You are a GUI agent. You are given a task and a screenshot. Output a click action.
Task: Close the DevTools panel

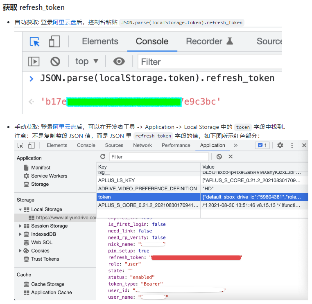tap(304, 145)
